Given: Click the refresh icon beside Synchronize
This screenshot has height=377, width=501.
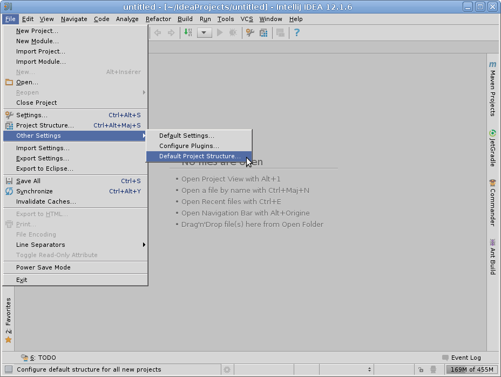Looking at the screenshot, I should click(9, 191).
